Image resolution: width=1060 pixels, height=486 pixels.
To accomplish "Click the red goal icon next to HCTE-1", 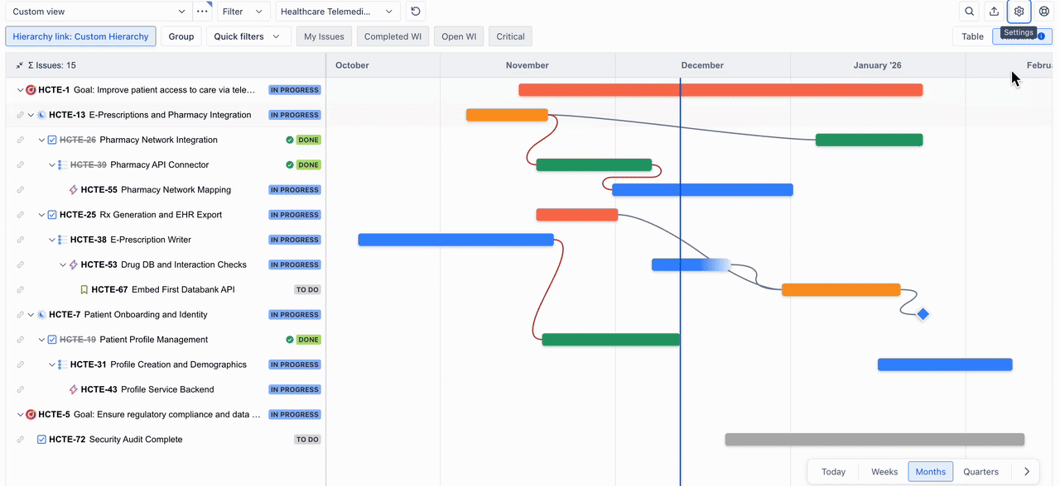I will (x=31, y=89).
